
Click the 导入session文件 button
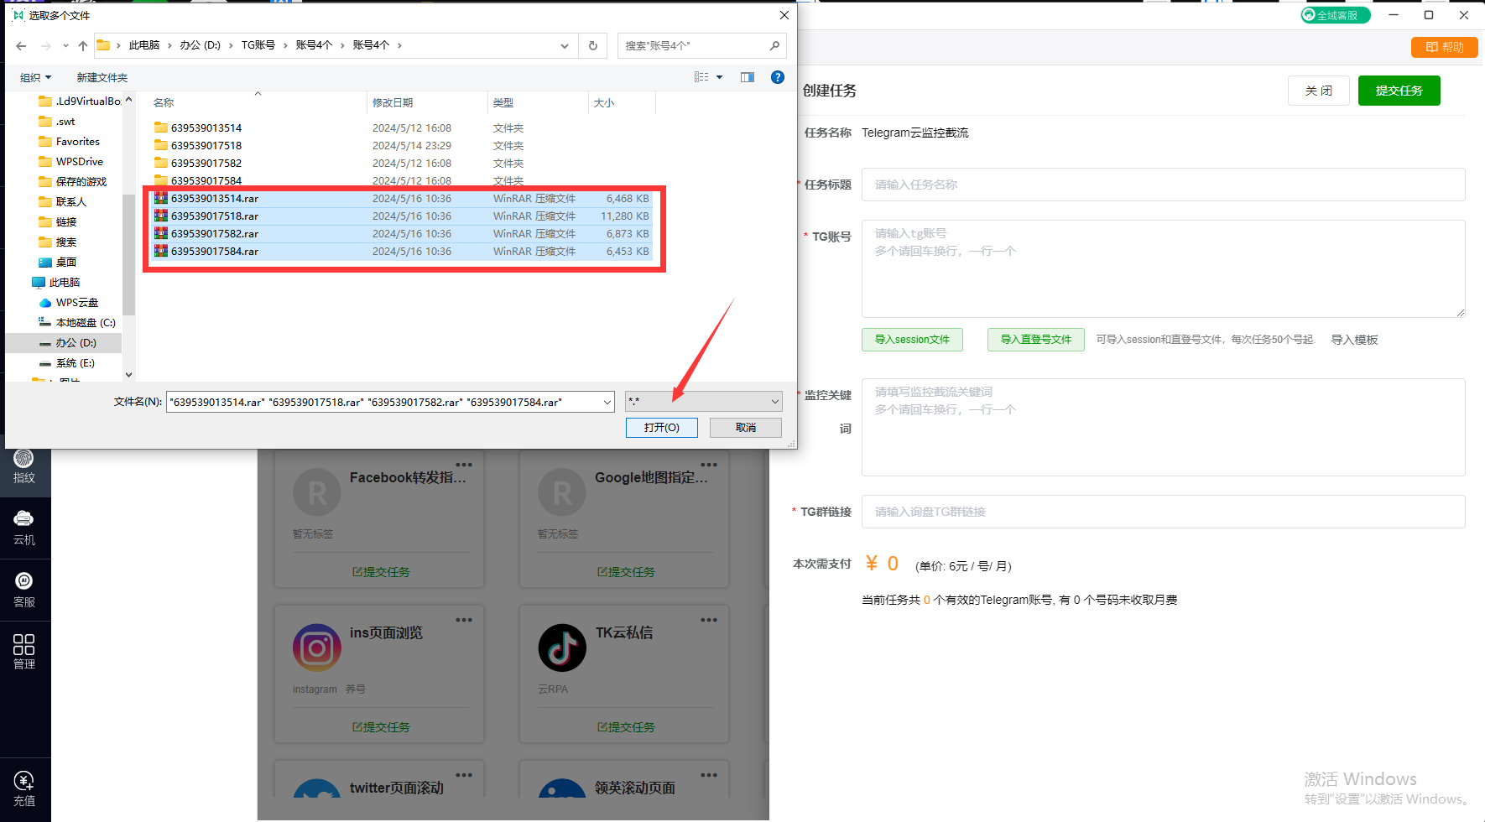(912, 340)
